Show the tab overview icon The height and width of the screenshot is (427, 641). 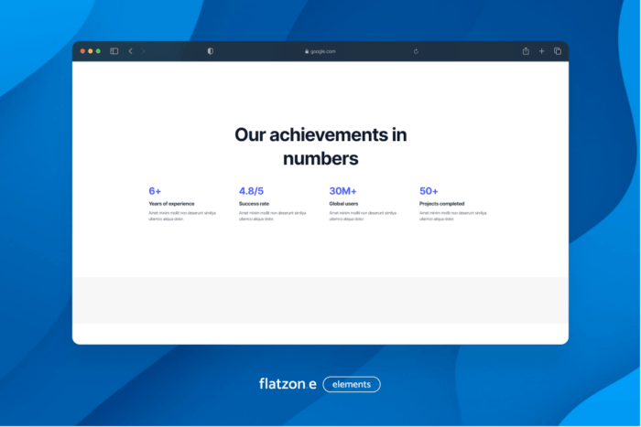[558, 51]
